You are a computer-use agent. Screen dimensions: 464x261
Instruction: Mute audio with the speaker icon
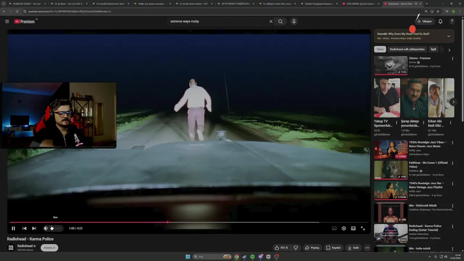pos(46,228)
